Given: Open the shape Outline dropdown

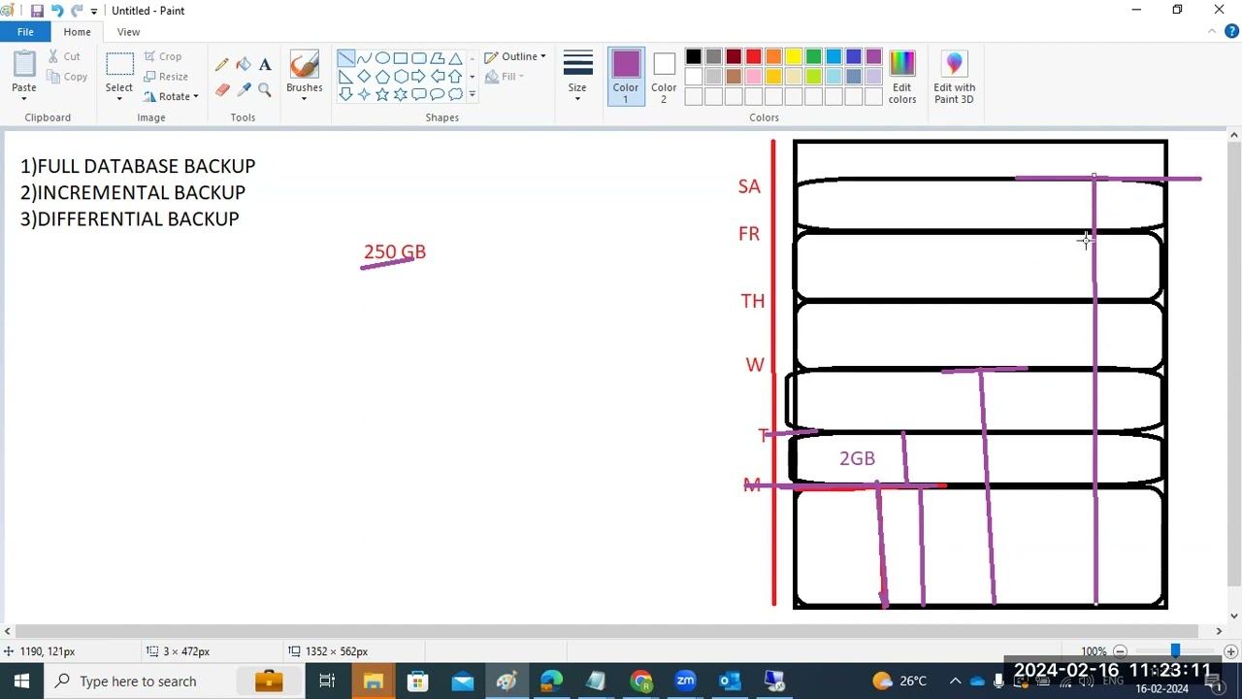Looking at the screenshot, I should [515, 57].
